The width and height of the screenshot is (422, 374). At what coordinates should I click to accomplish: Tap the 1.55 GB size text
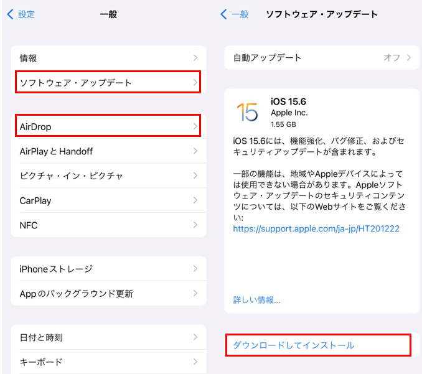pos(283,124)
